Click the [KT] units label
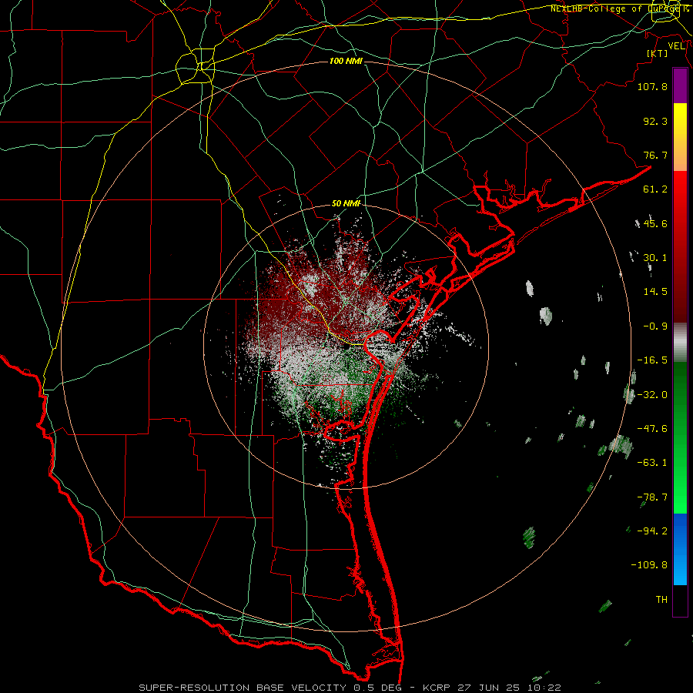This screenshot has height=693, width=693. pyautogui.click(x=658, y=53)
